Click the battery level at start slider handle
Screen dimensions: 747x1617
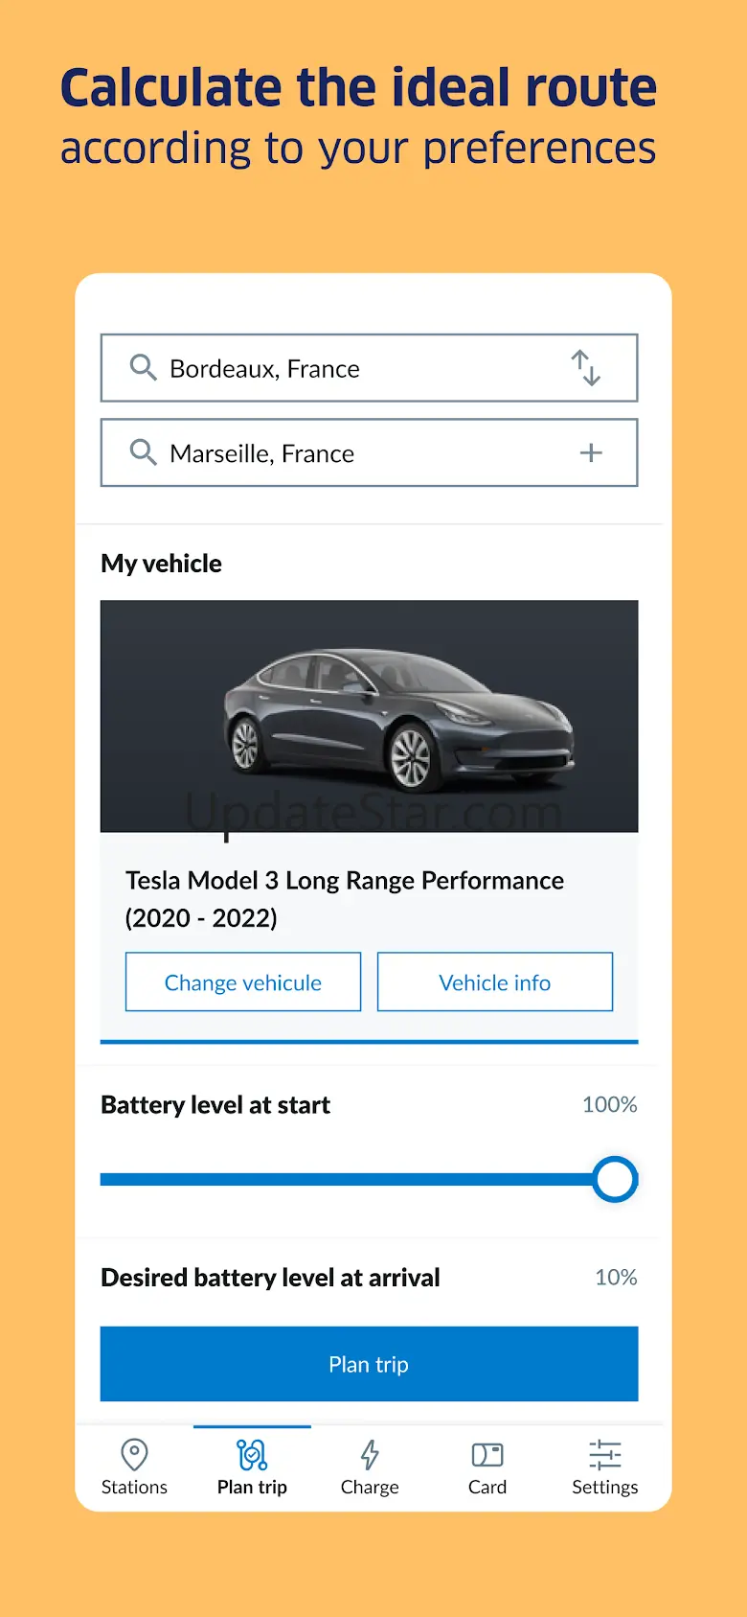point(614,1179)
